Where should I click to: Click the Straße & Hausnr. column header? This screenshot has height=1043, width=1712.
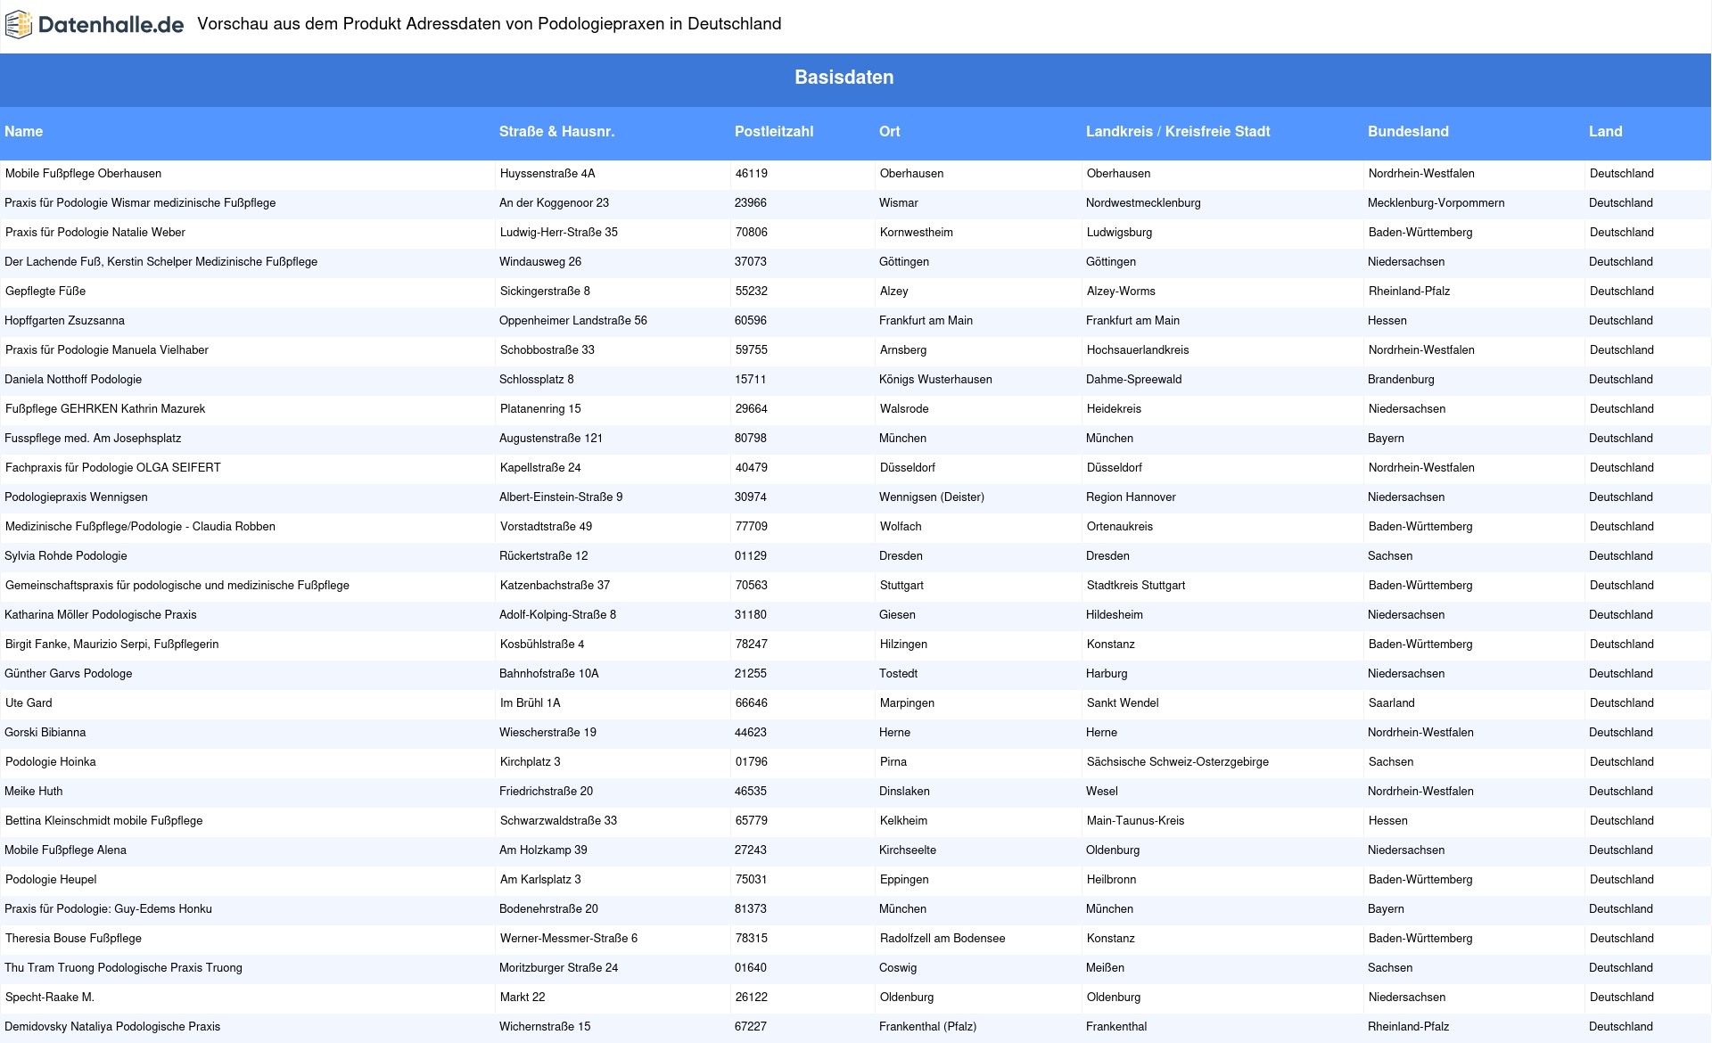[557, 131]
